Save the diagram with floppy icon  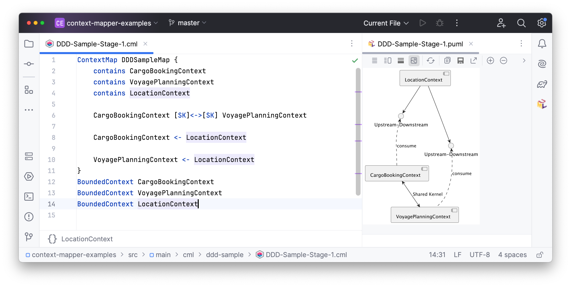pos(461,60)
